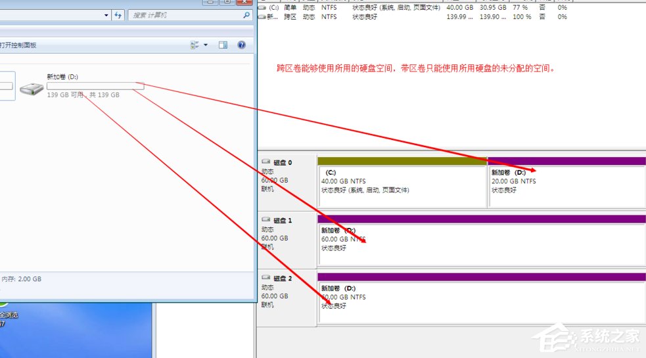Click the 内存: 2.00 GB details text
Image resolution: width=646 pixels, height=358 pixels.
click(x=22, y=279)
